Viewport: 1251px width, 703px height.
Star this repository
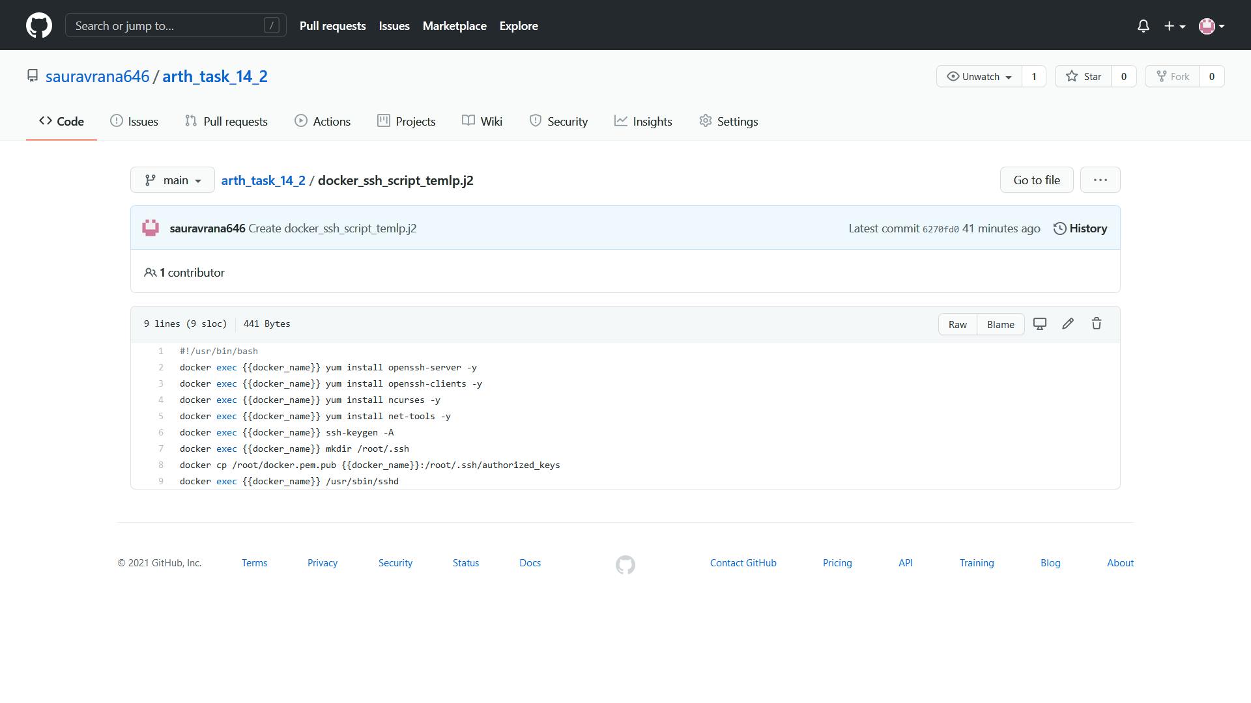point(1083,76)
